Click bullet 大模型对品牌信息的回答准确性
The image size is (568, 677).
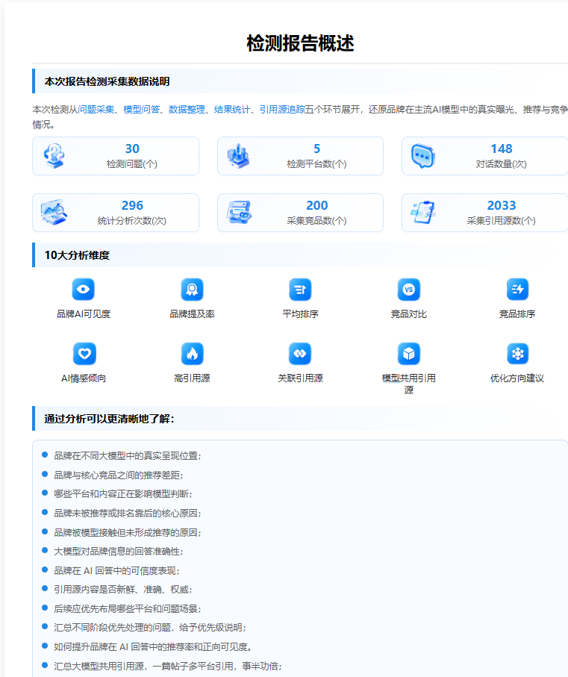118,552
